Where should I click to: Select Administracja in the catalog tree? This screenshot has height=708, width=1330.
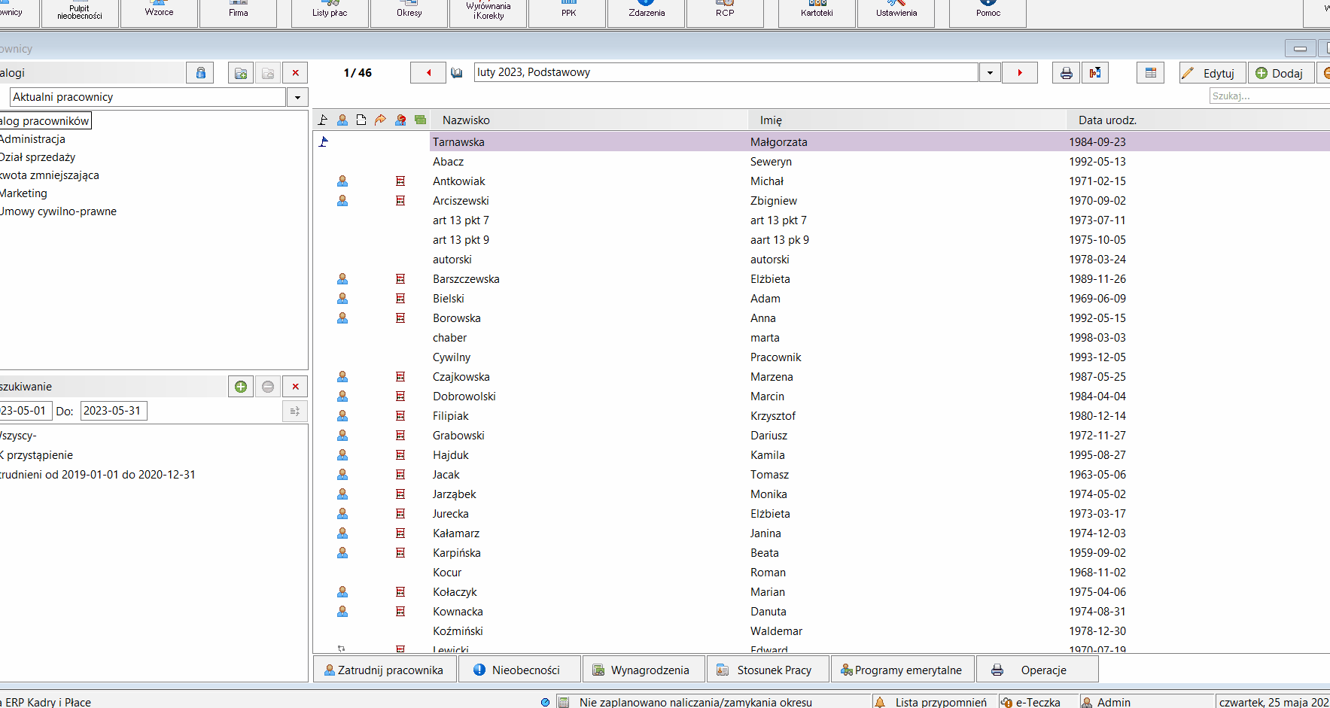[x=32, y=139]
